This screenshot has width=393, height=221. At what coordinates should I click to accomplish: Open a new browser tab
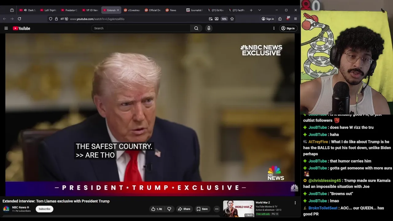tap(251, 10)
